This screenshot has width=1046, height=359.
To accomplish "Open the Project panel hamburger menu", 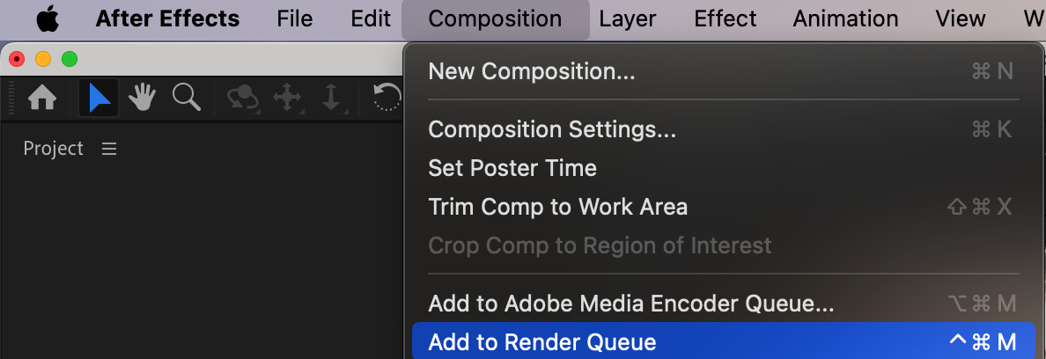I will (109, 150).
